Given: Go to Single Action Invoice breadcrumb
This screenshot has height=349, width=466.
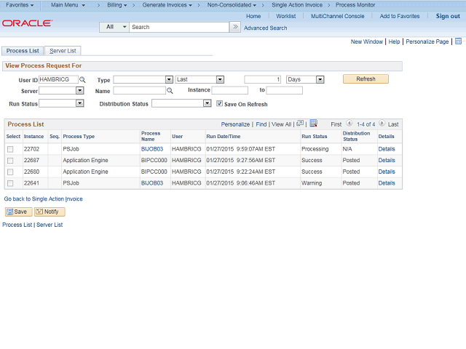Looking at the screenshot, I should pos(297,5).
